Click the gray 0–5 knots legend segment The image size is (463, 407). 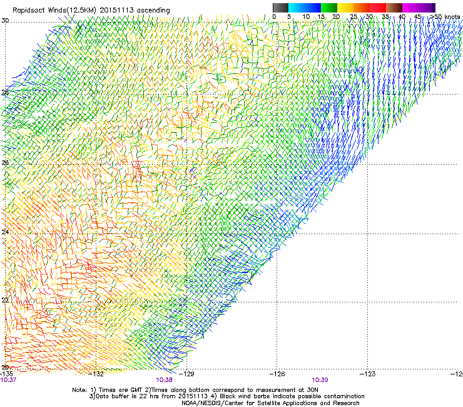280,8
